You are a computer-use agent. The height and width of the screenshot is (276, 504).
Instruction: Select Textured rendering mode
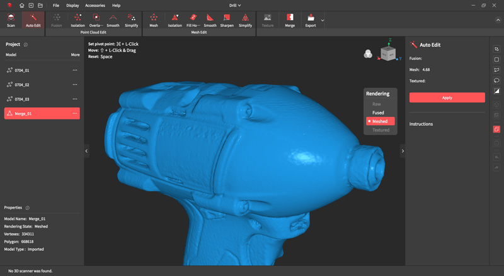pos(381,130)
